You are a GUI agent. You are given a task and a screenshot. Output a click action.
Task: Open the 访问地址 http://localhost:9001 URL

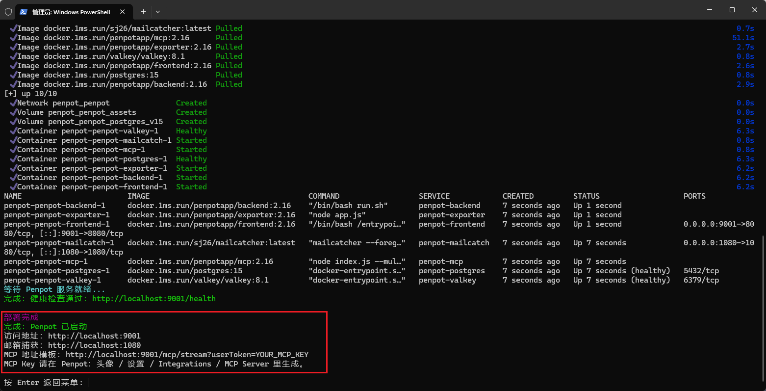click(94, 336)
